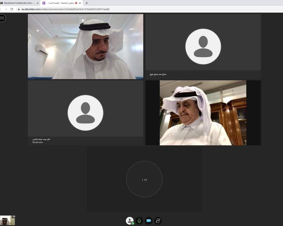Close the Blackboard Collaborate Ultra tab
This screenshot has height=226, width=283.
[38, 3]
